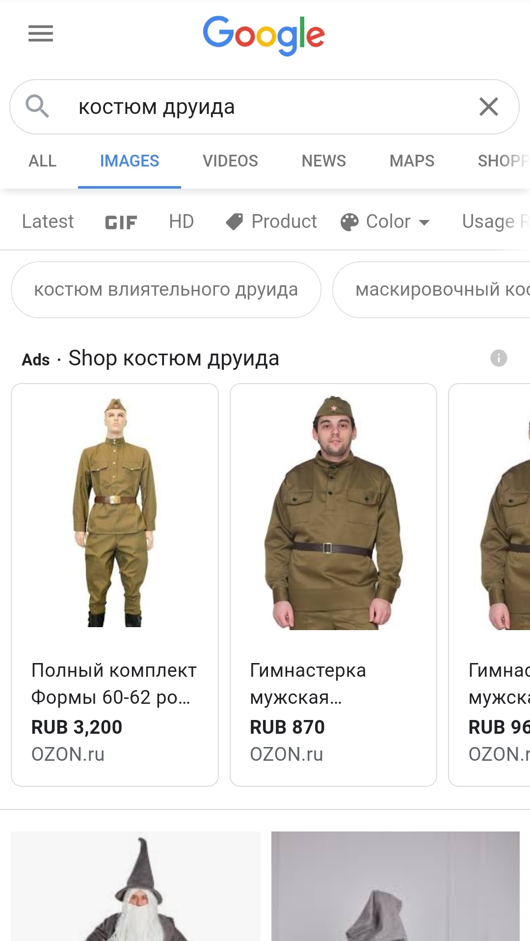Enable the HD filter
Image resolution: width=530 pixels, height=941 pixels.
(x=182, y=221)
